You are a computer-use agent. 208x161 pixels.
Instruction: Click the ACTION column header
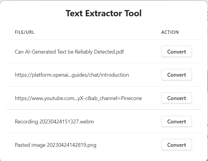point(170,32)
